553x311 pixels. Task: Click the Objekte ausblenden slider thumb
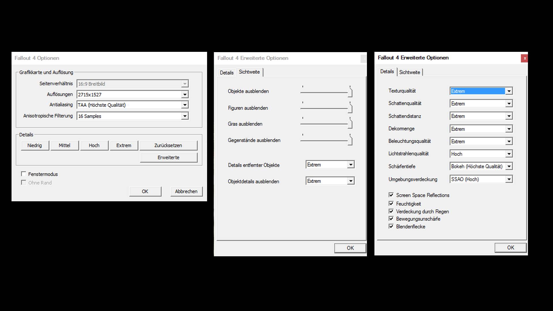350,92
